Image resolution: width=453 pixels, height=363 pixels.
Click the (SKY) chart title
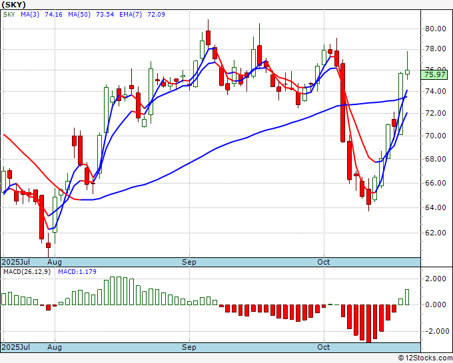(x=13, y=5)
